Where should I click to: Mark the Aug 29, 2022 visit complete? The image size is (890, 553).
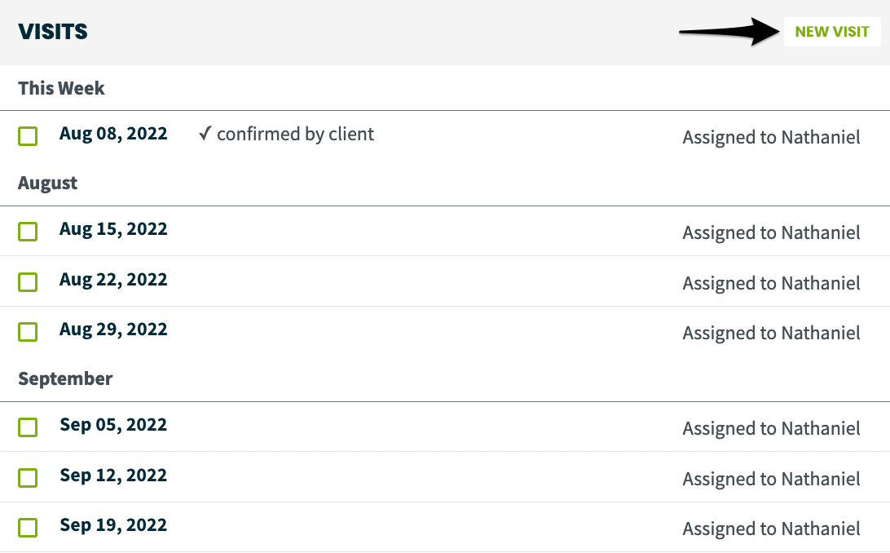click(28, 332)
